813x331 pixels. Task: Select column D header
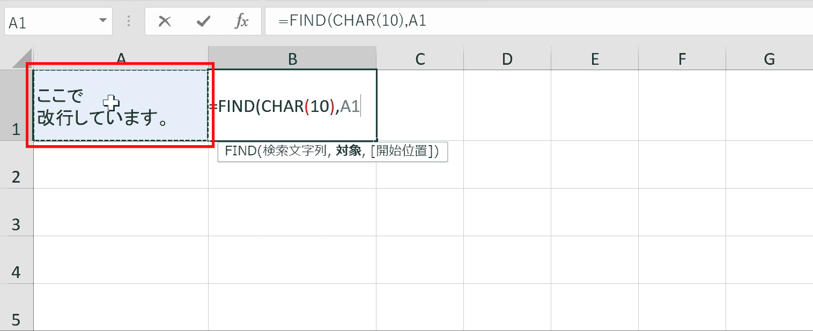pyautogui.click(x=507, y=58)
